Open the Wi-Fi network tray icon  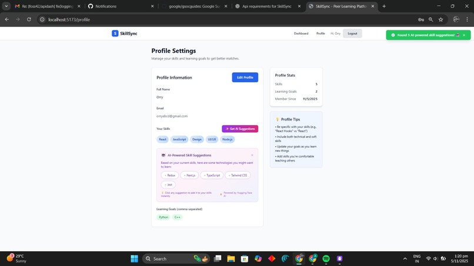428,258
